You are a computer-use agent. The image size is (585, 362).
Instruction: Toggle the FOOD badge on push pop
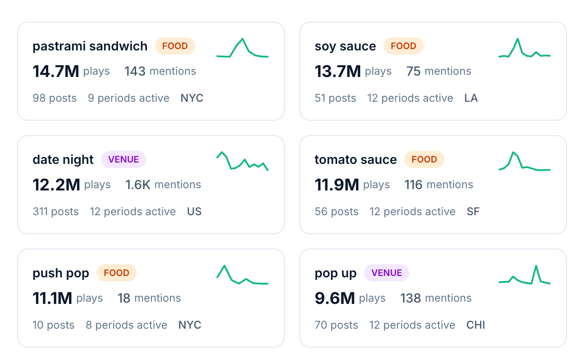(x=116, y=273)
